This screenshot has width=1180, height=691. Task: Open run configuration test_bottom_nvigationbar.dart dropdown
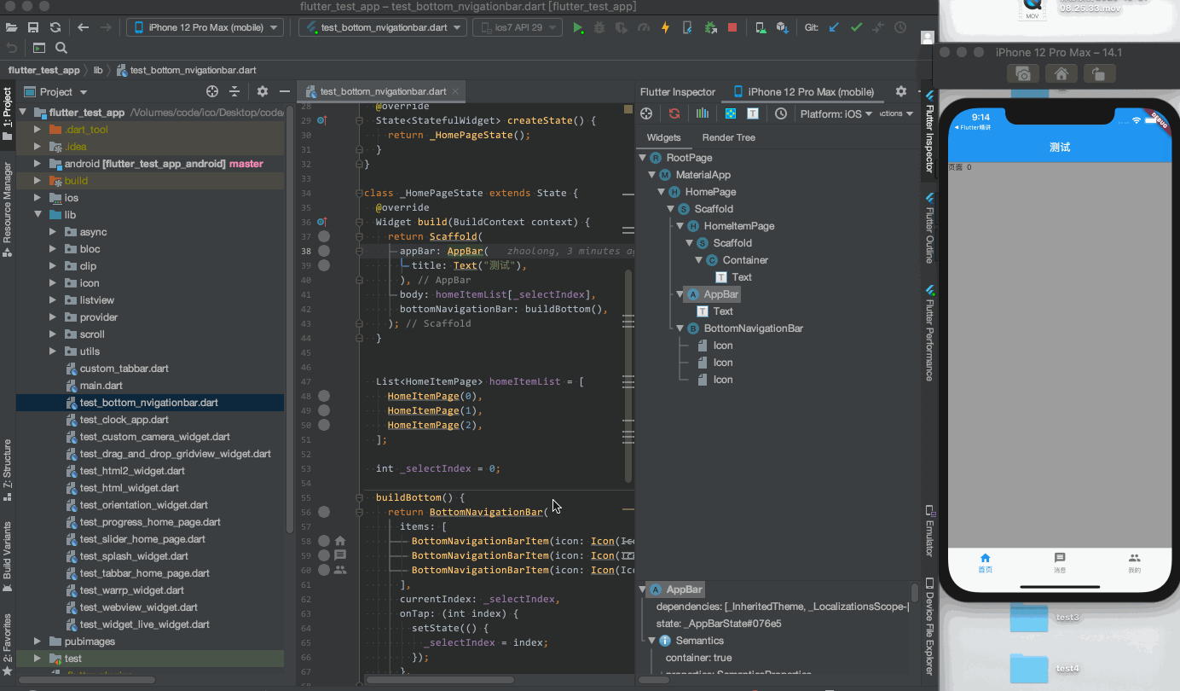(x=383, y=27)
